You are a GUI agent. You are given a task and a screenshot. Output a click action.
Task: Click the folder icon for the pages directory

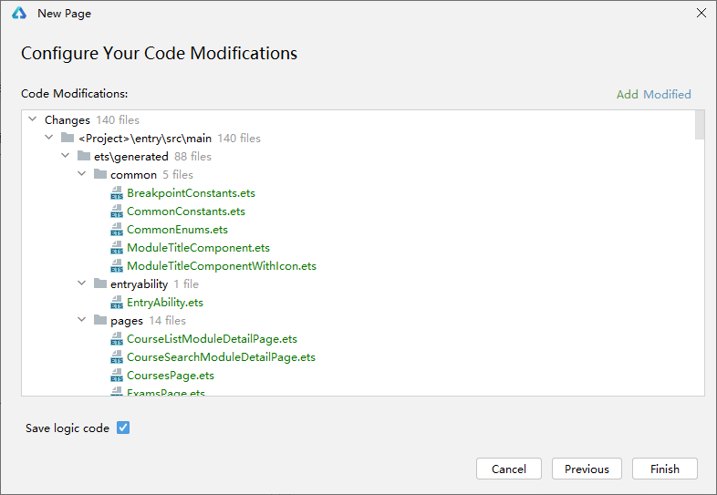(x=100, y=321)
